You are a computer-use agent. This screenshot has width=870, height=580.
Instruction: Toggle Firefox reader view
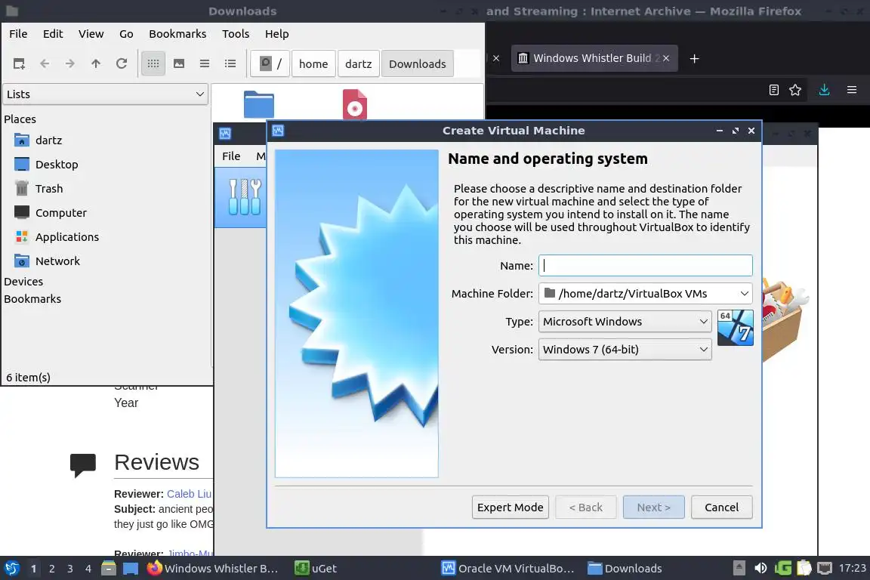point(774,90)
